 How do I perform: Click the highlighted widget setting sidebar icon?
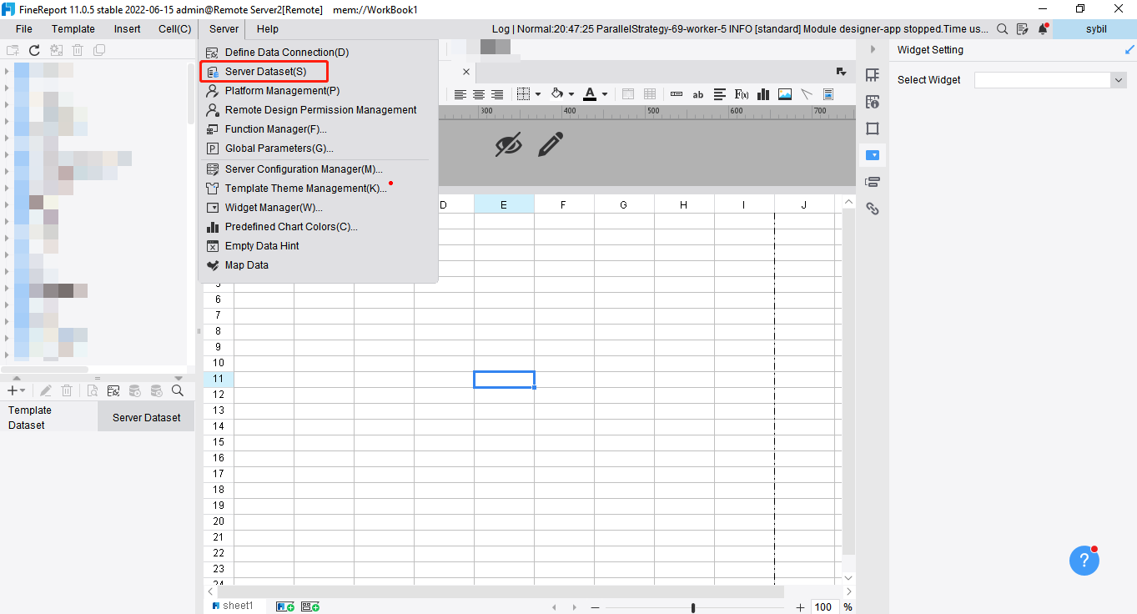tap(873, 155)
